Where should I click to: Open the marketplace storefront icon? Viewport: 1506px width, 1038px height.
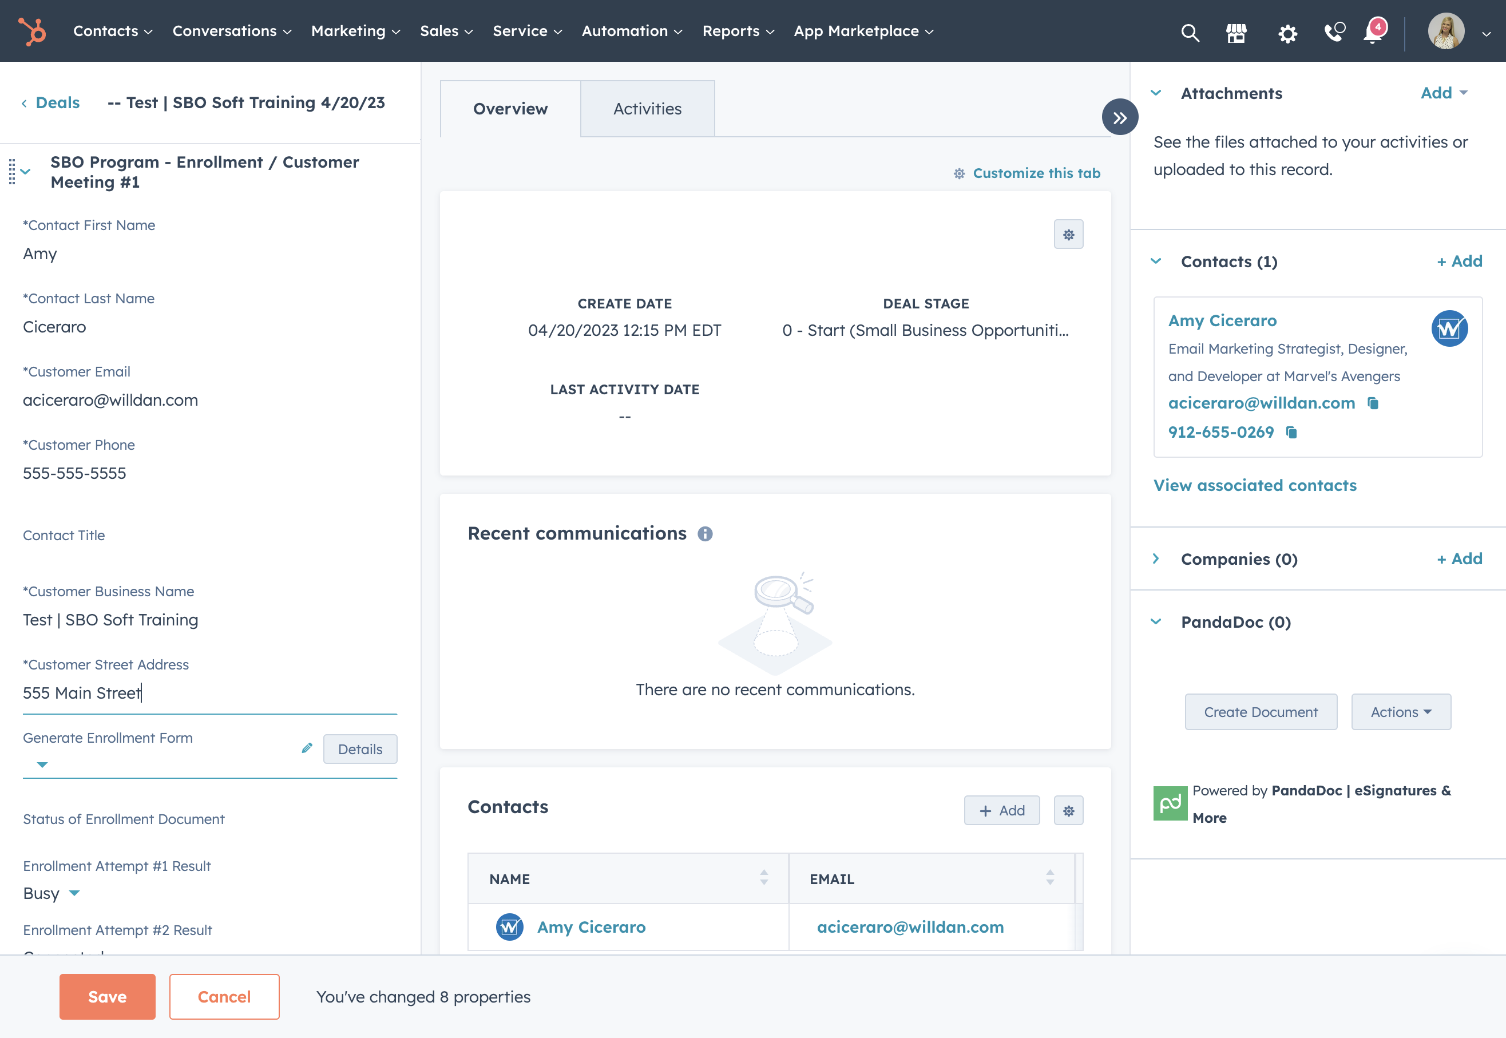1236,32
